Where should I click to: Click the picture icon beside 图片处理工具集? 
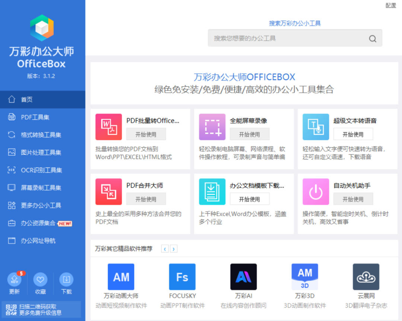coord(12,152)
